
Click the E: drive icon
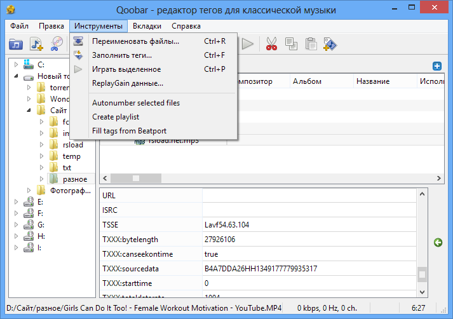(x=29, y=201)
